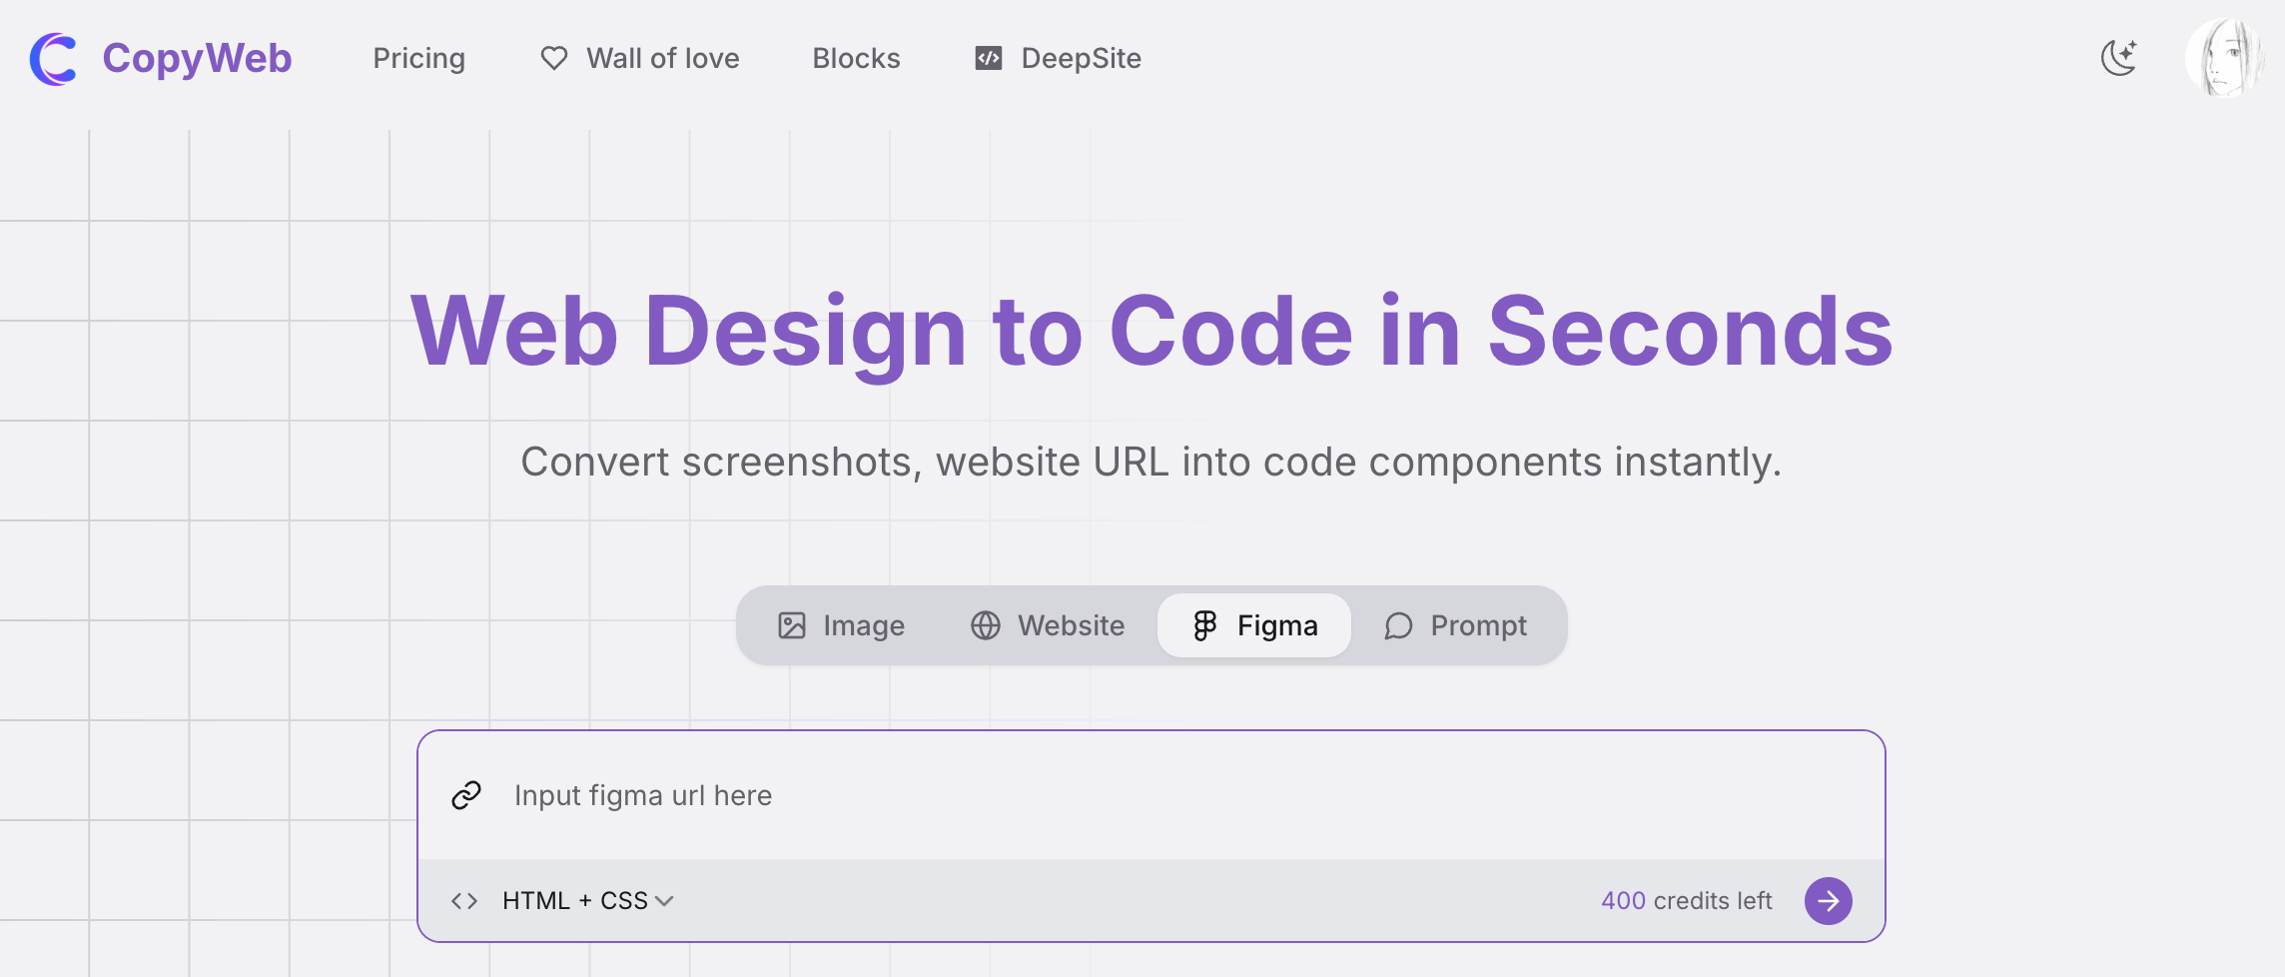Open the user profile avatar
Viewport: 2285px width, 977px height.
coord(2224,58)
